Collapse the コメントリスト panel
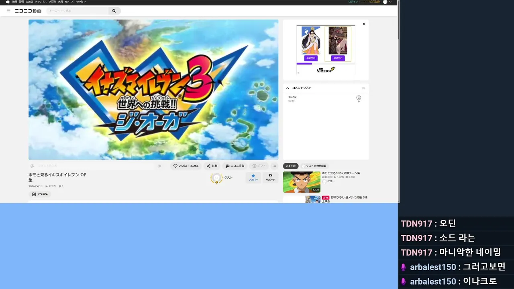This screenshot has height=289, width=514. coord(288,88)
